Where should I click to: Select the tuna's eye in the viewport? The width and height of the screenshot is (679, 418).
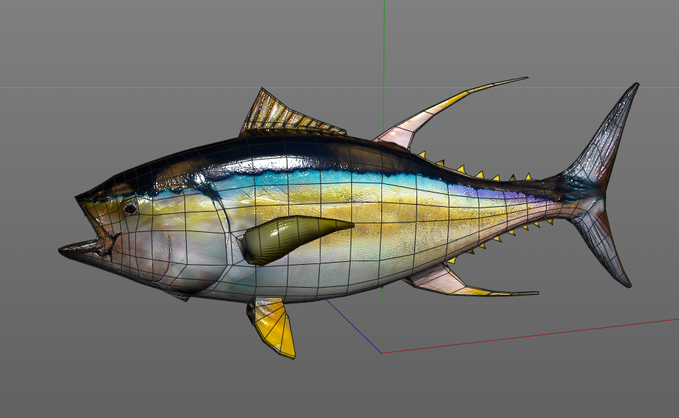pyautogui.click(x=130, y=209)
